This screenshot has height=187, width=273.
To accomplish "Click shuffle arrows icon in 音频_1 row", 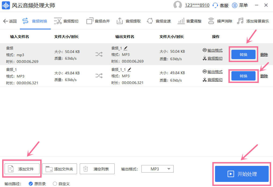I will [x=99, y=76].
